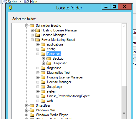Minimize the Locate folder dialog

click(x=106, y=7)
